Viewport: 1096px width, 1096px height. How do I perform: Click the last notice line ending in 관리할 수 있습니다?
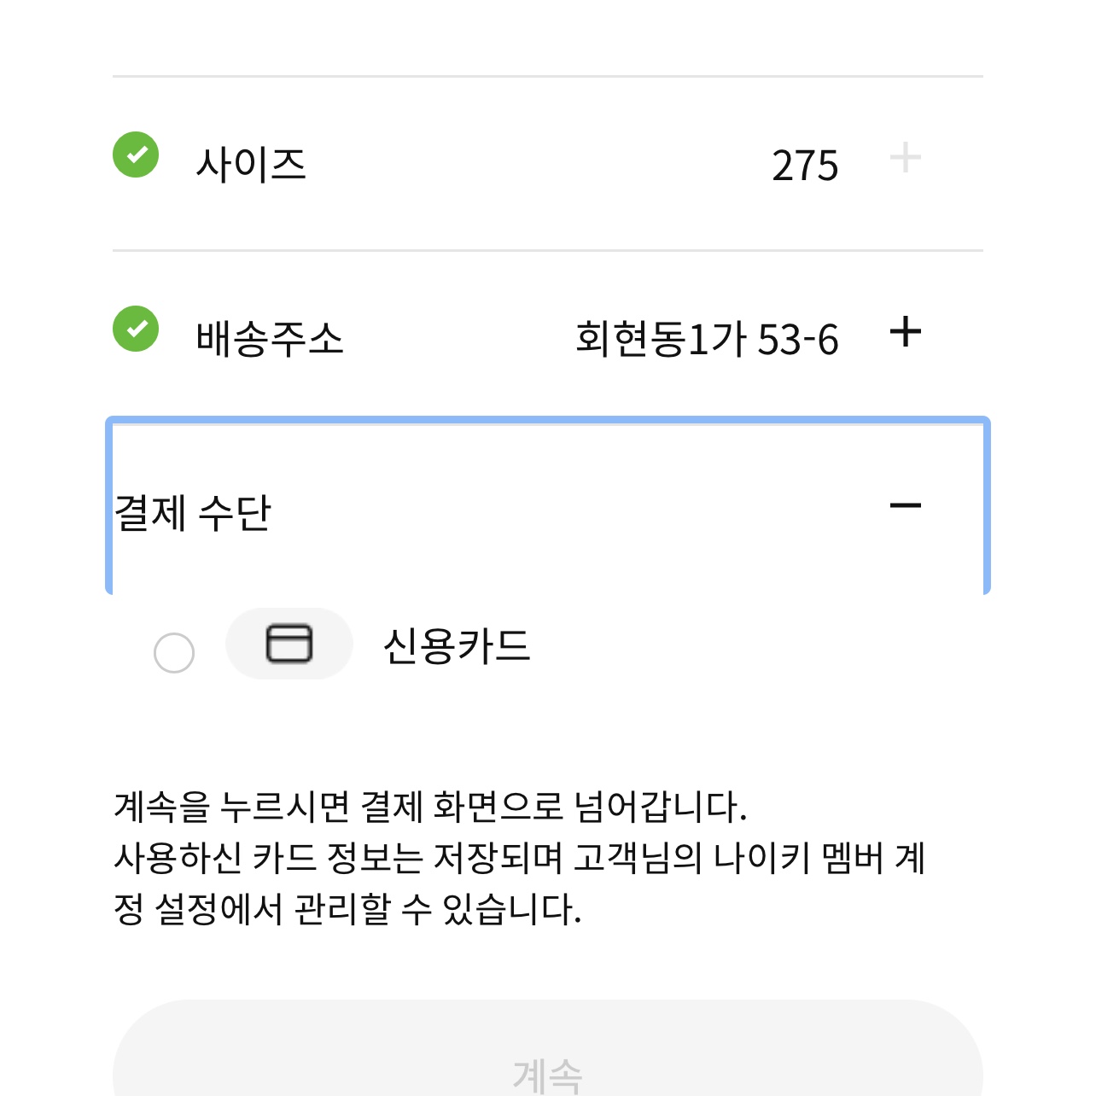(347, 909)
